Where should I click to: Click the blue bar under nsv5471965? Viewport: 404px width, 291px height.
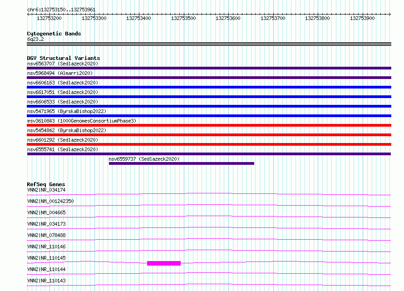209,116
